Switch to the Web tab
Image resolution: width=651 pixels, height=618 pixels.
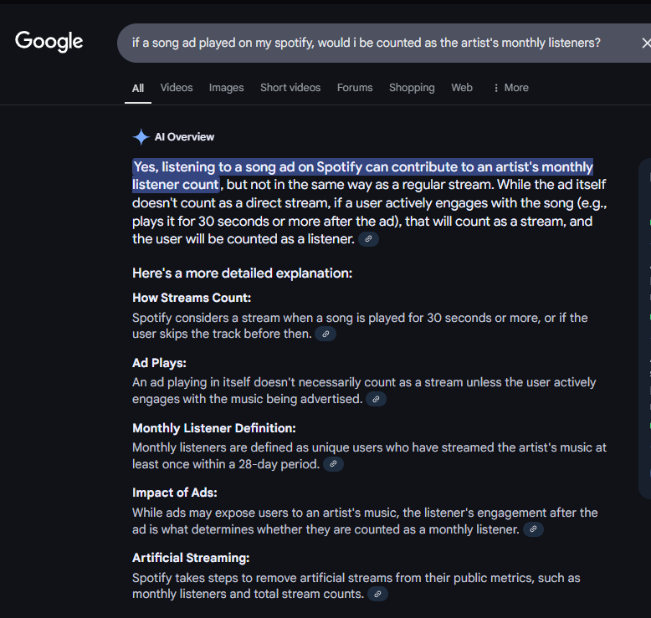click(x=462, y=88)
